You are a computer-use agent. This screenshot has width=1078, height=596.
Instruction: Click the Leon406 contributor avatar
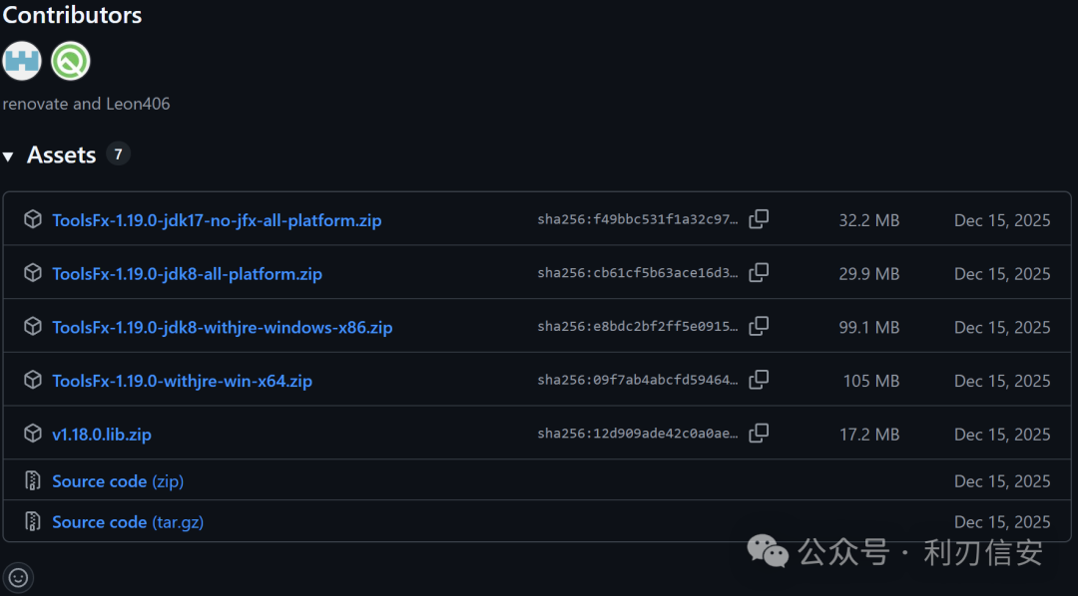click(71, 61)
